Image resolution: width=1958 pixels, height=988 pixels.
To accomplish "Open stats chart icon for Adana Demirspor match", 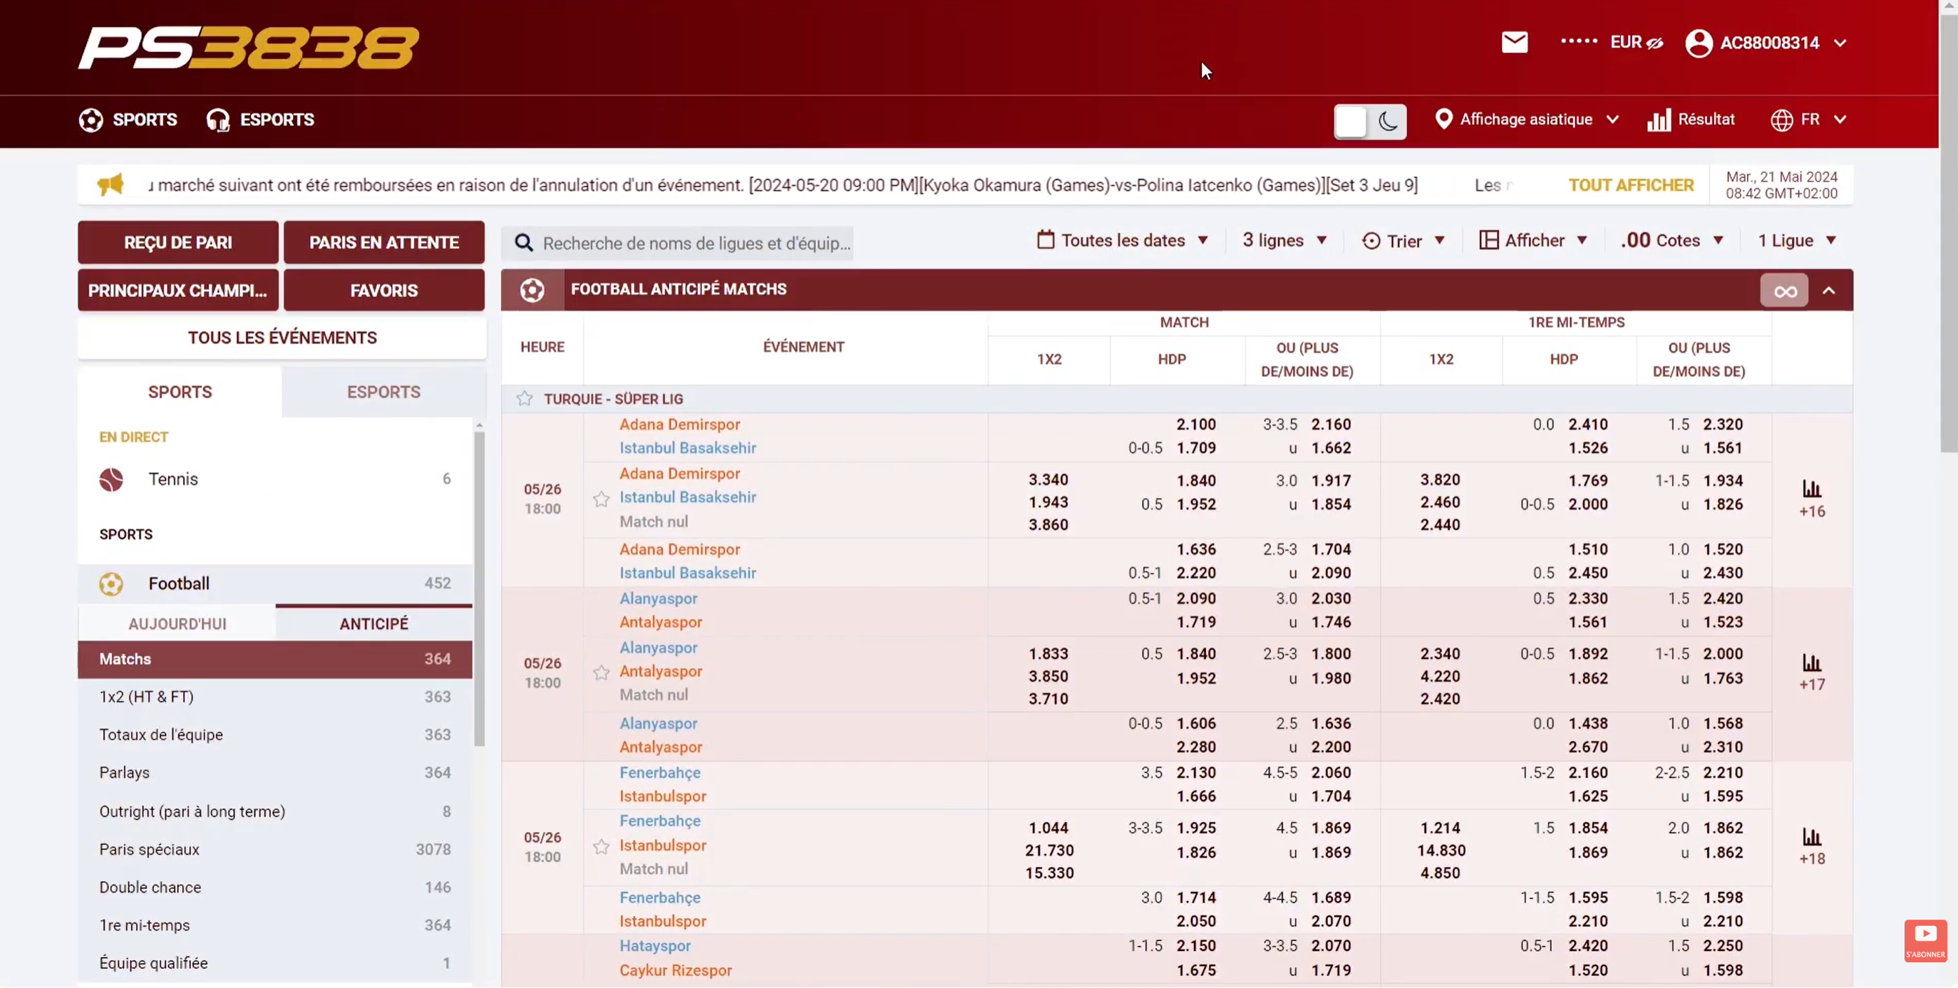I will point(1811,489).
